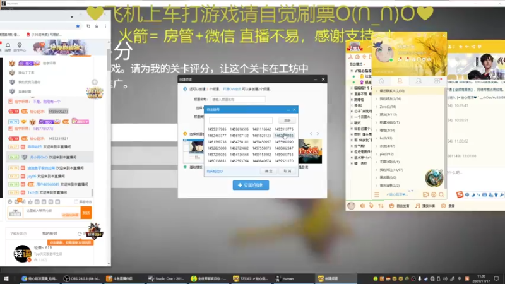Select ID 1459521170 in number list
This screenshot has height=284, width=505.
click(x=283, y=161)
